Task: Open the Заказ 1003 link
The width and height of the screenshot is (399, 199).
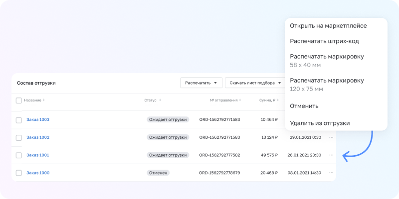Action: pos(38,120)
